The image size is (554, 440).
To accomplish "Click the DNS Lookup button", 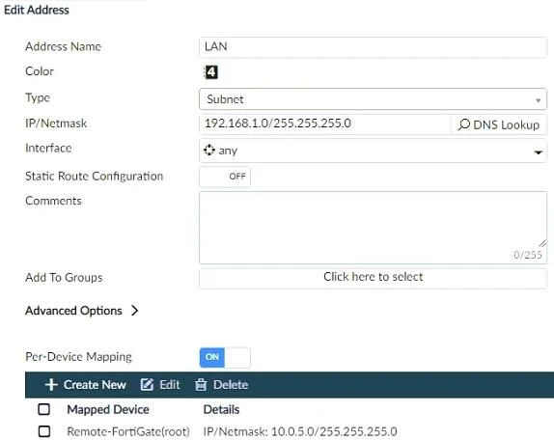I will click(x=499, y=124).
